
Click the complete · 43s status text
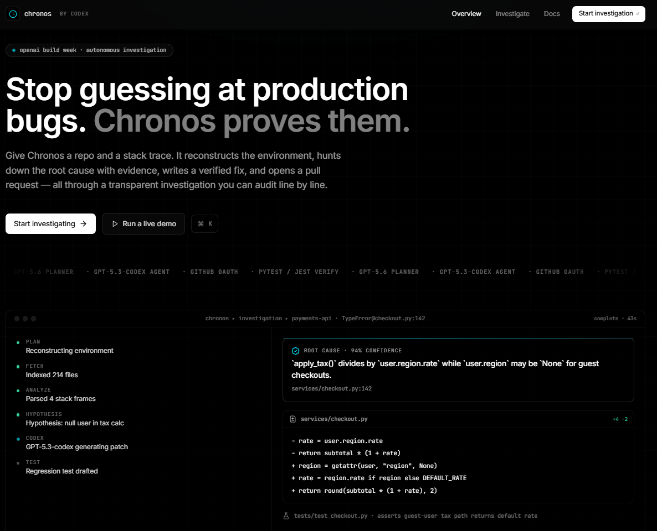coord(615,319)
